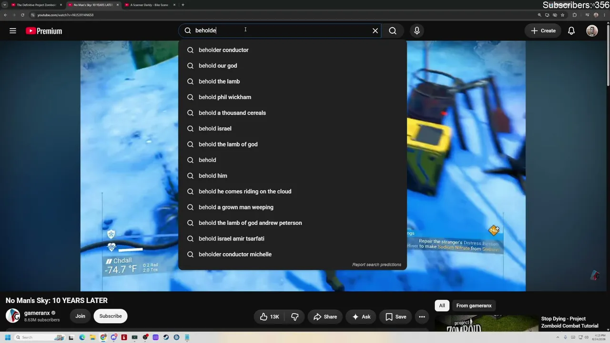This screenshot has height=343, width=610.
Task: Choose suggestion "behold phil wickham"
Action: 293,97
